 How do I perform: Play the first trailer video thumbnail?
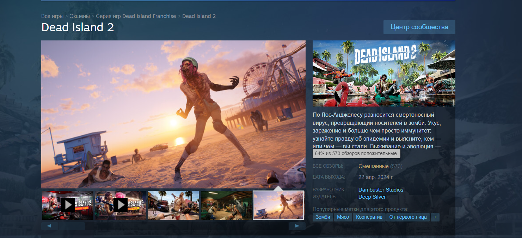click(68, 205)
